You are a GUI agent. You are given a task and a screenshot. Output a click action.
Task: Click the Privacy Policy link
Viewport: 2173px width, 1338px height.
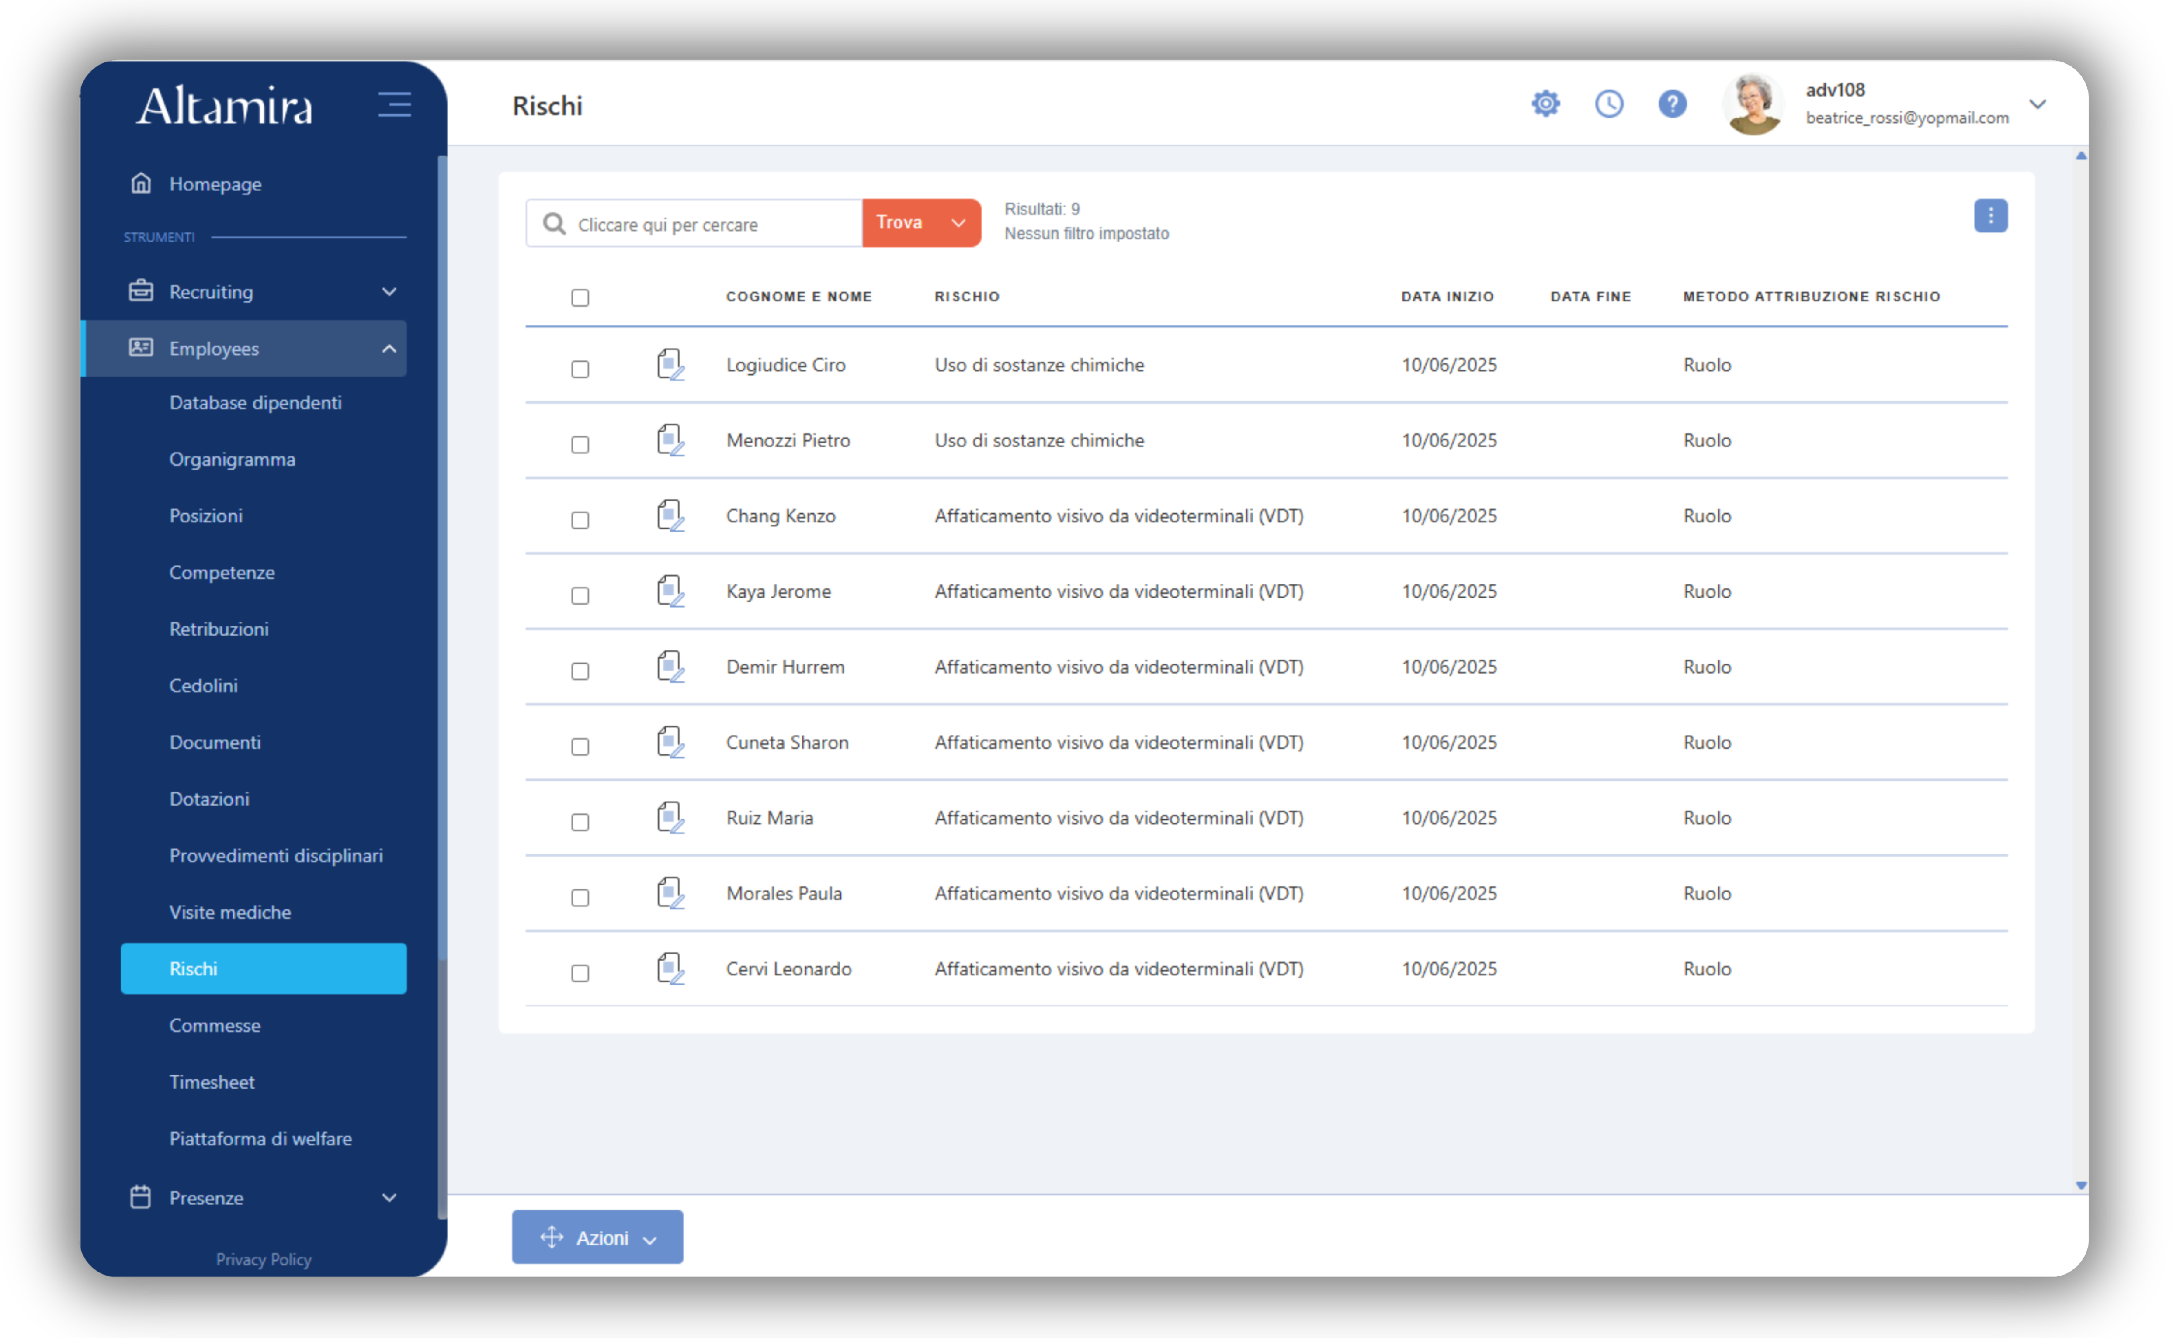point(264,1258)
